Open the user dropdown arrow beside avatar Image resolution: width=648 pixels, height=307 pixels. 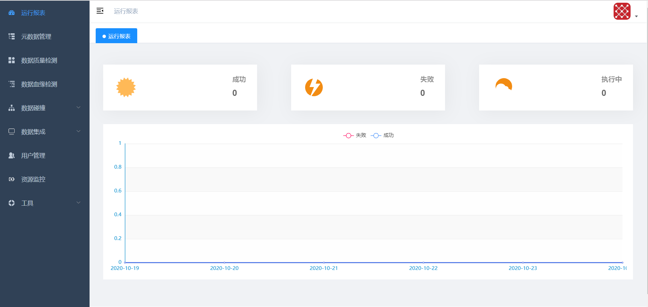click(636, 16)
